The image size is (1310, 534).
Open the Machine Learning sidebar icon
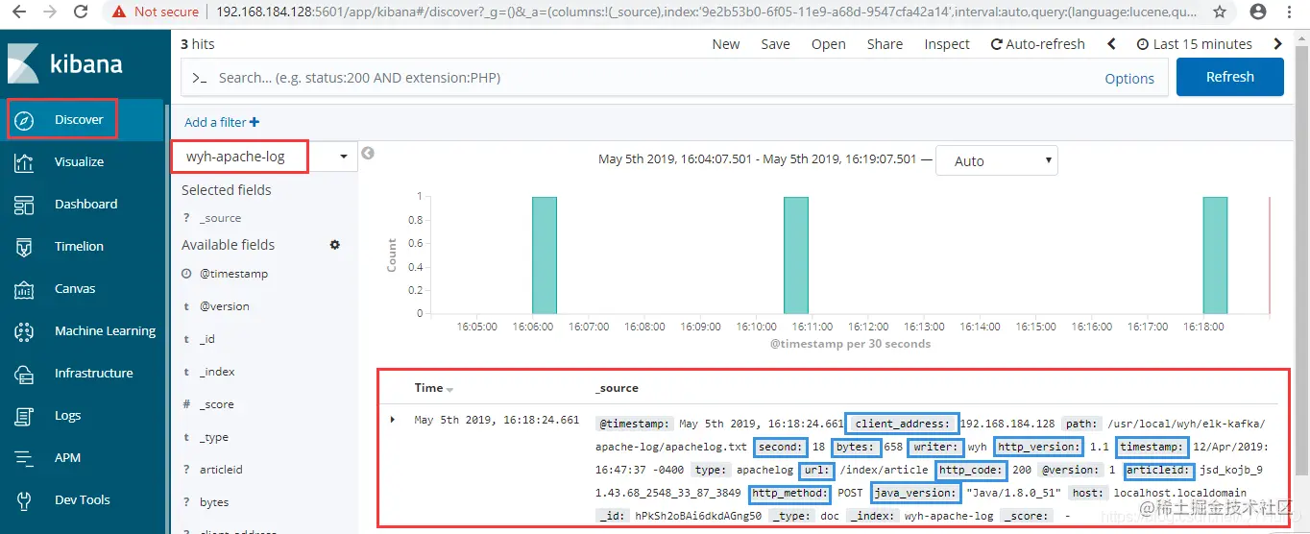point(25,331)
